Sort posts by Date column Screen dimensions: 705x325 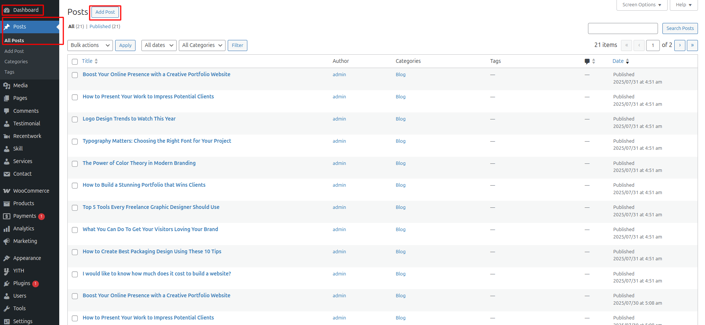pos(621,61)
